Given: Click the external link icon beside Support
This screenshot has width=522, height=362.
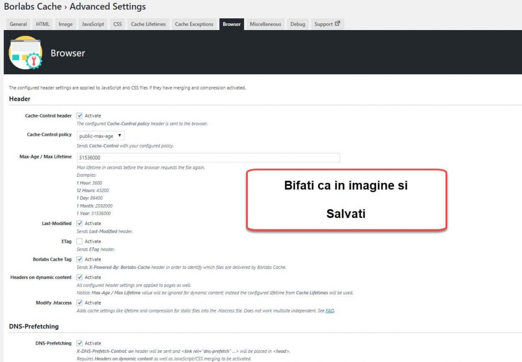Looking at the screenshot, I should coord(337,24).
